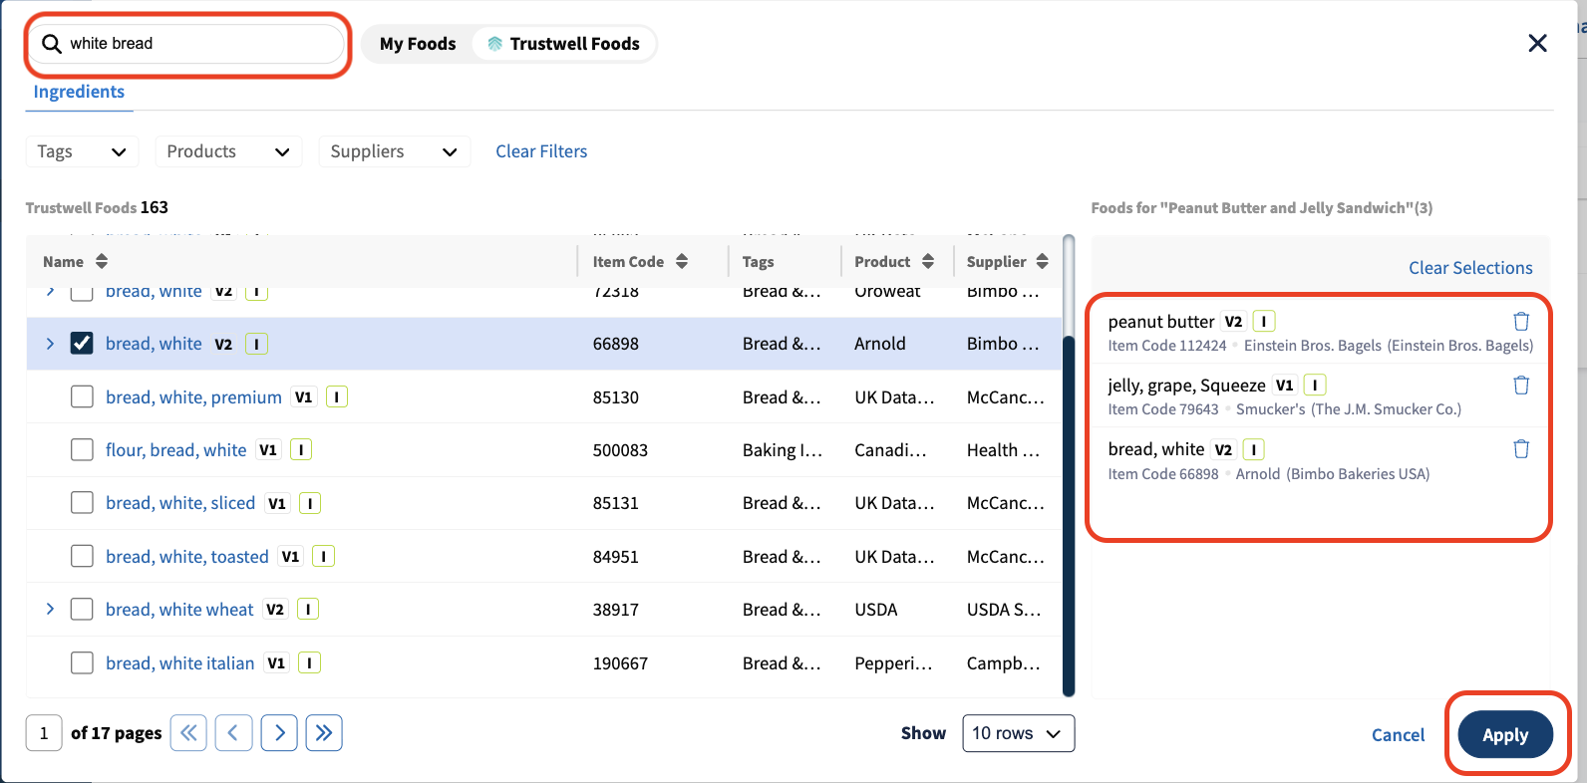Jump to last page of results
The image size is (1587, 783).
pyautogui.click(x=324, y=733)
